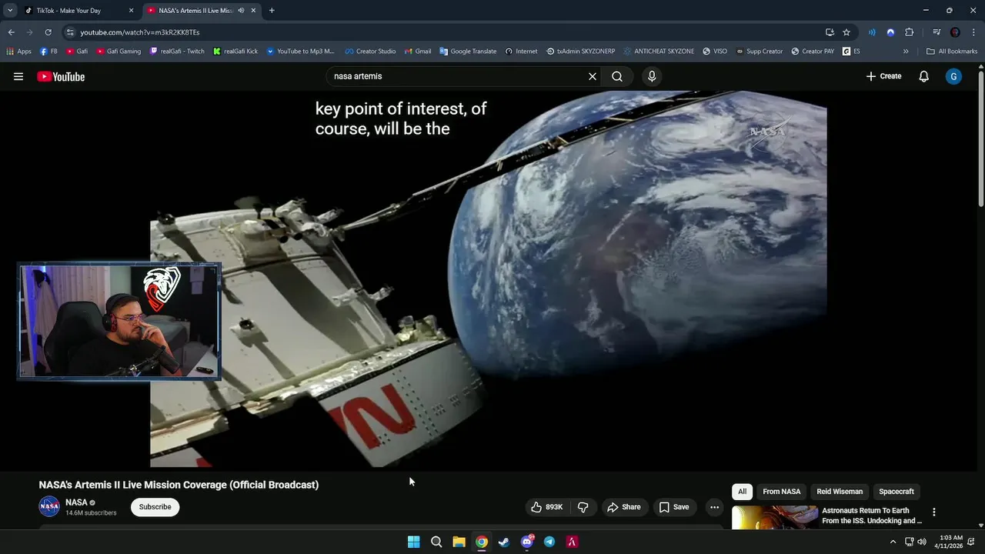Open Supp Creator bookmark
Viewport: 985px width, 554px height.
759,52
